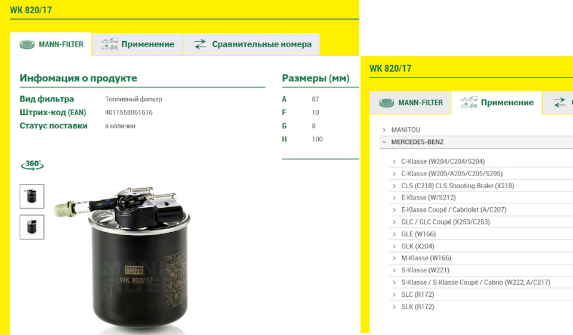Click the 'Штрих-код (EAN)' label
Image resolution: width=573 pixels, height=335 pixels.
pyautogui.click(x=53, y=113)
